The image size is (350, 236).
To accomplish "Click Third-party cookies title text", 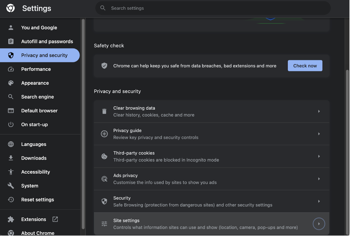I will [x=134, y=153].
